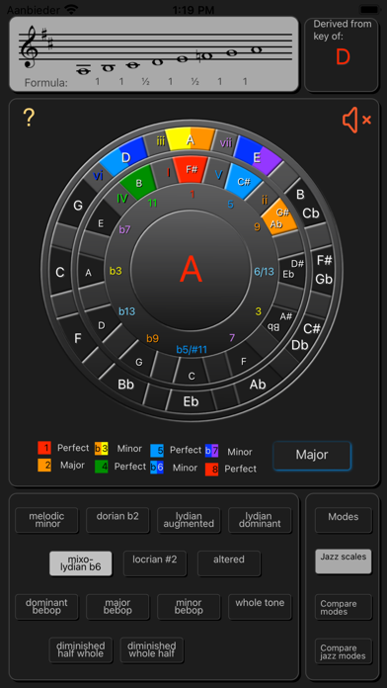Select the green B segment on inner wheel

click(x=139, y=182)
